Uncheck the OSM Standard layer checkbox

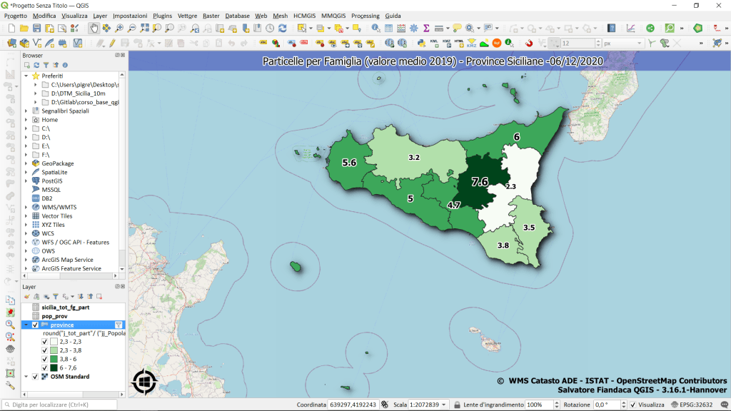pos(35,377)
